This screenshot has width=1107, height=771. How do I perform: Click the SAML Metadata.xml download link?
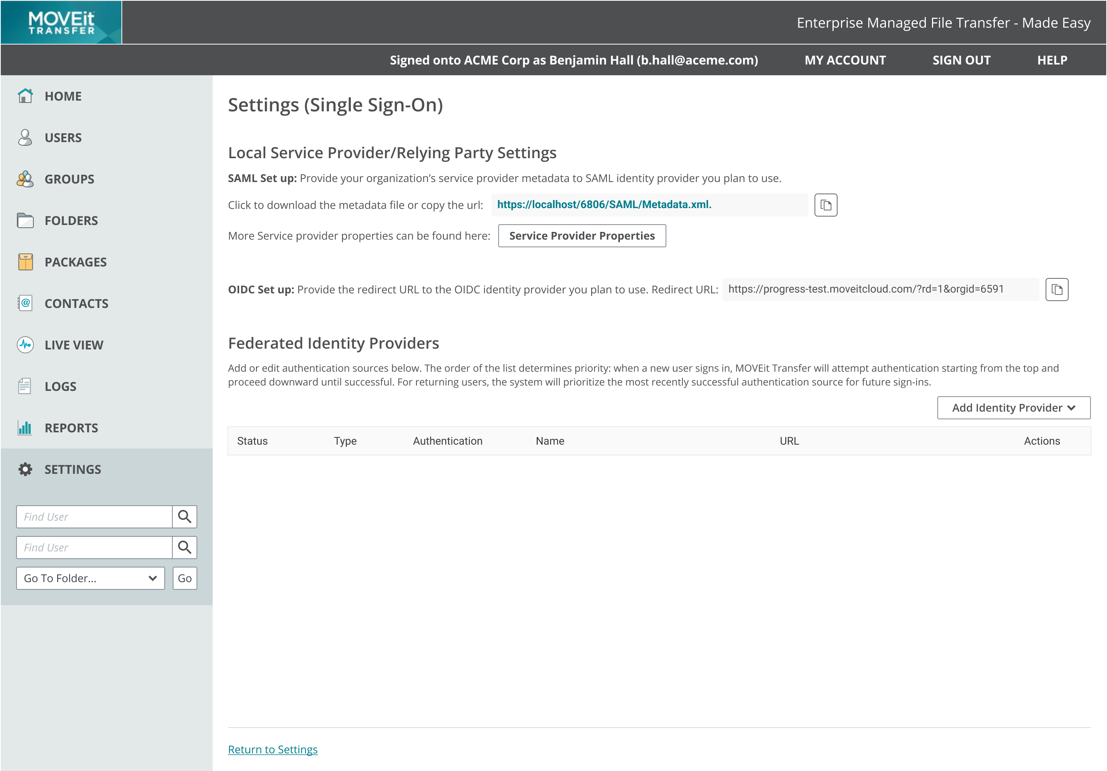click(x=604, y=204)
